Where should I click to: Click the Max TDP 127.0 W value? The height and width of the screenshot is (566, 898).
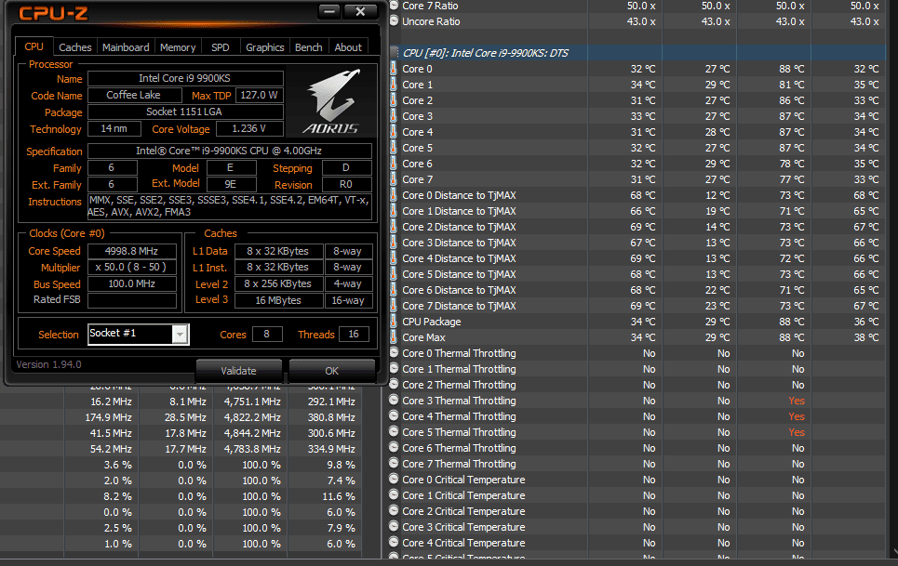pyautogui.click(x=259, y=95)
